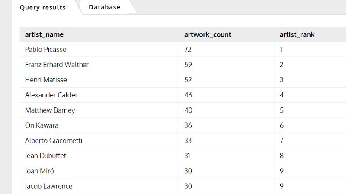Select the Franz Erhard Walther cell
The height and width of the screenshot is (194, 346).
coord(57,64)
